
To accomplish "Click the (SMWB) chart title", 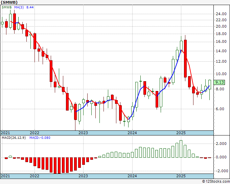I will pos(9,2).
